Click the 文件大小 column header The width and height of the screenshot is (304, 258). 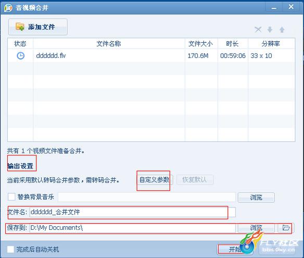201,43
